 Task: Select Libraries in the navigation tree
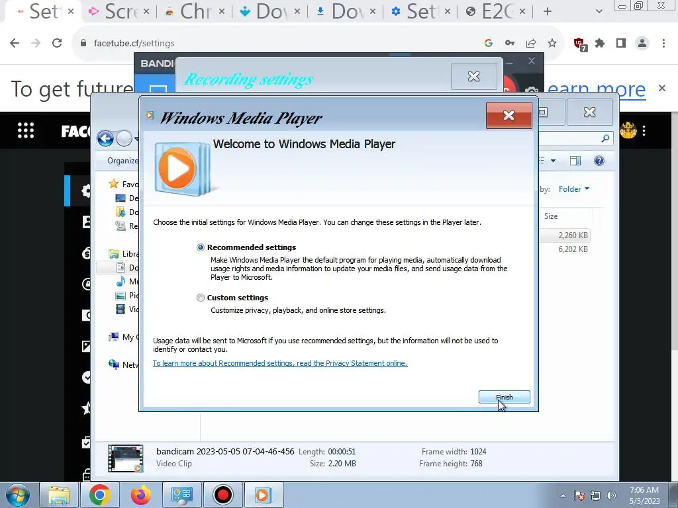point(124,253)
